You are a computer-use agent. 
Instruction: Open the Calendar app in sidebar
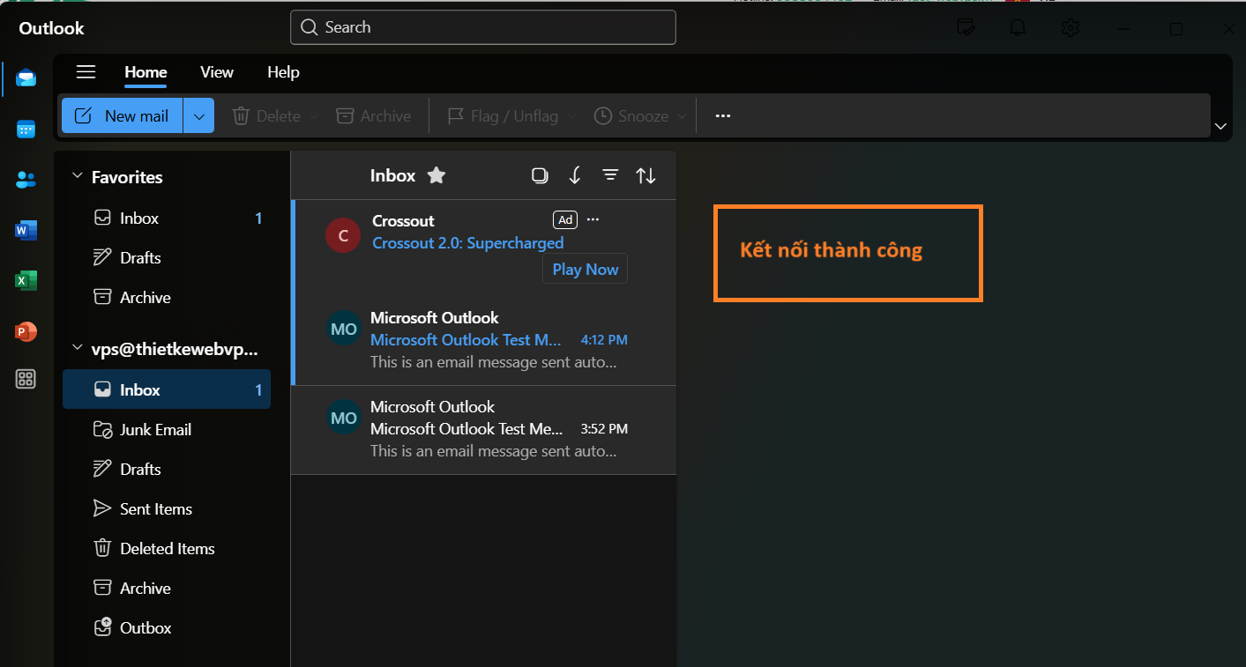[26, 130]
